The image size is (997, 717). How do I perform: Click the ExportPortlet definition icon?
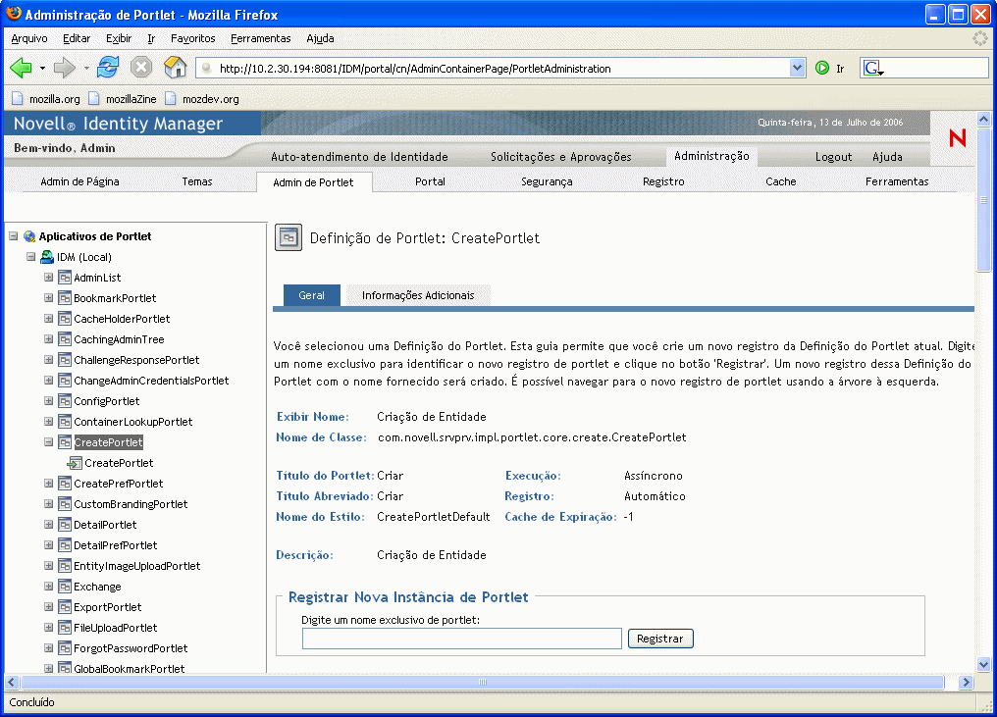coord(64,607)
